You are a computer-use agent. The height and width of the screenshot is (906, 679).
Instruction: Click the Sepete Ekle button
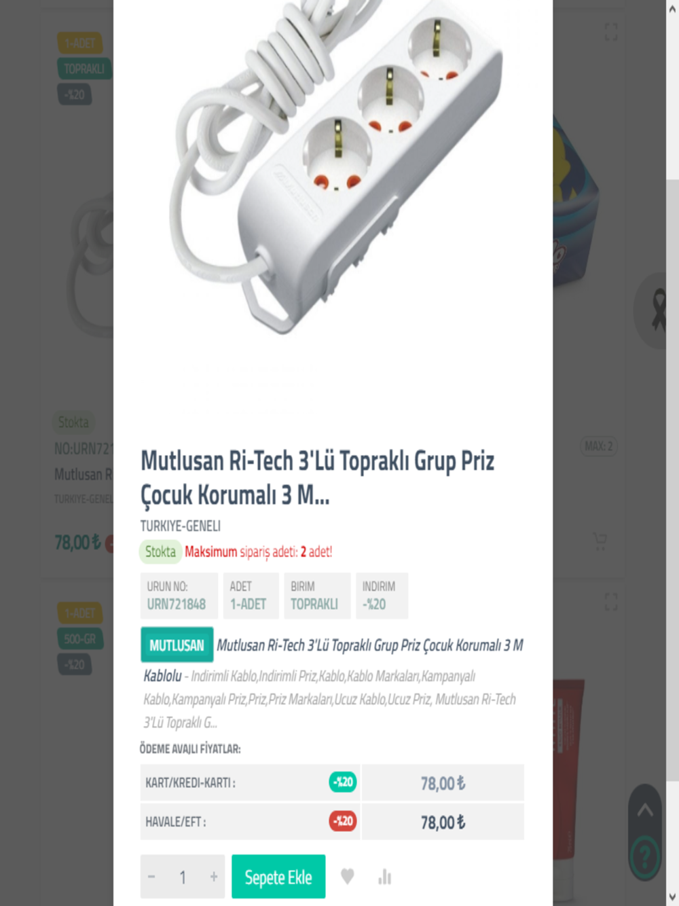click(278, 877)
